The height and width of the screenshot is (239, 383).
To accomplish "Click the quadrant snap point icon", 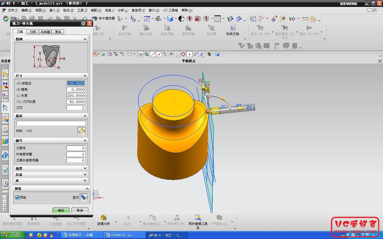I will pyautogui.click(x=183, y=54).
